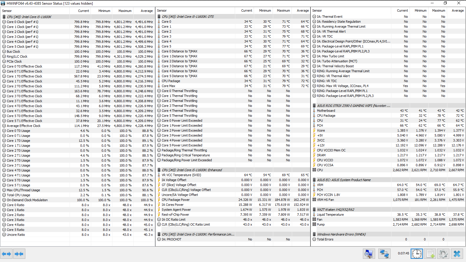
Task: Open the monitor with magnifier icon
Action: [369, 254]
